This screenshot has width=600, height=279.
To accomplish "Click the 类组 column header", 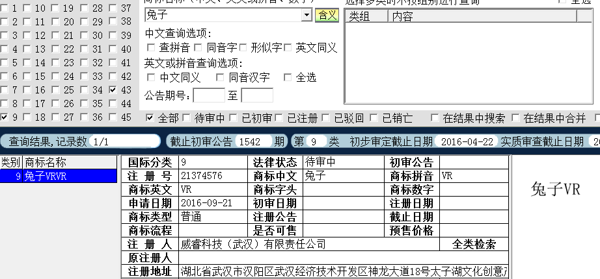I will point(367,16).
